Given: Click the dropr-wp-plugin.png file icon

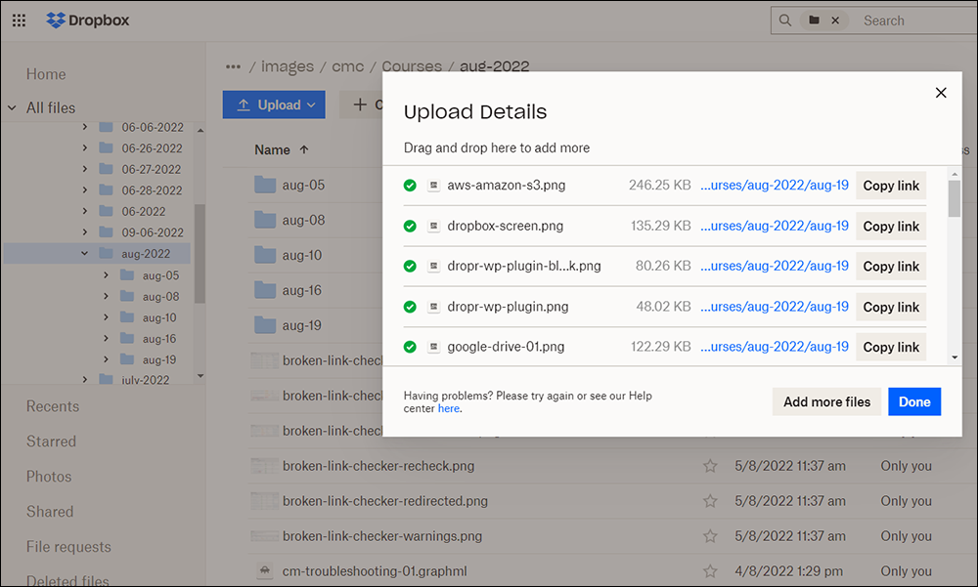Looking at the screenshot, I should [433, 307].
